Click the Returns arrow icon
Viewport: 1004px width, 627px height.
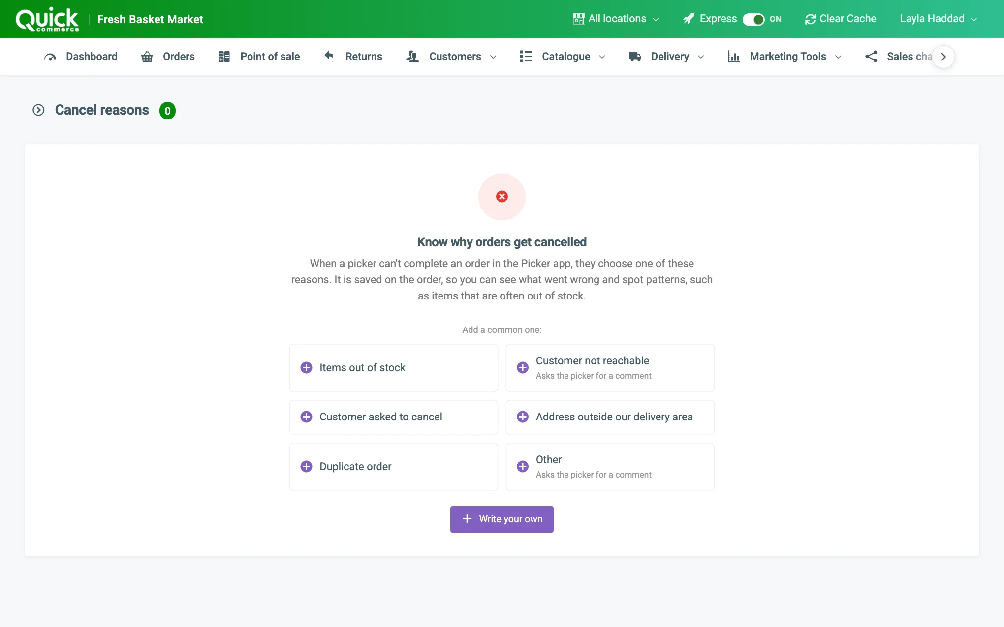tap(329, 56)
